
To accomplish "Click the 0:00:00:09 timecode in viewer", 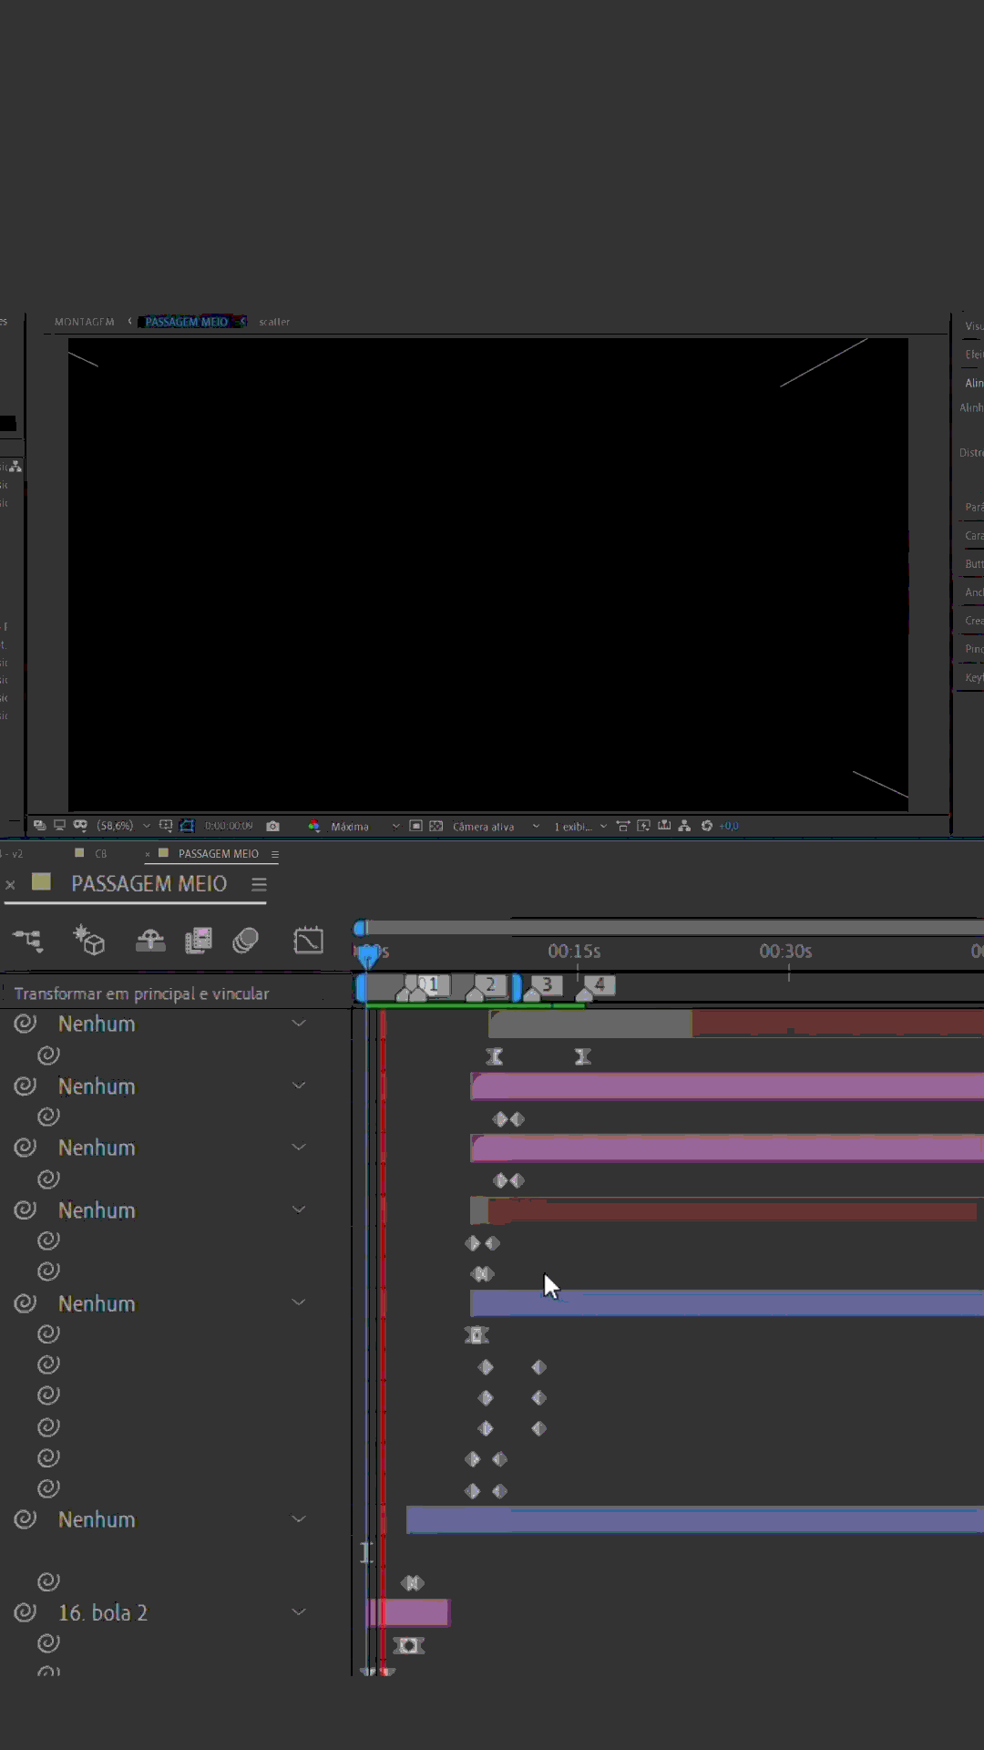I will pyautogui.click(x=229, y=826).
